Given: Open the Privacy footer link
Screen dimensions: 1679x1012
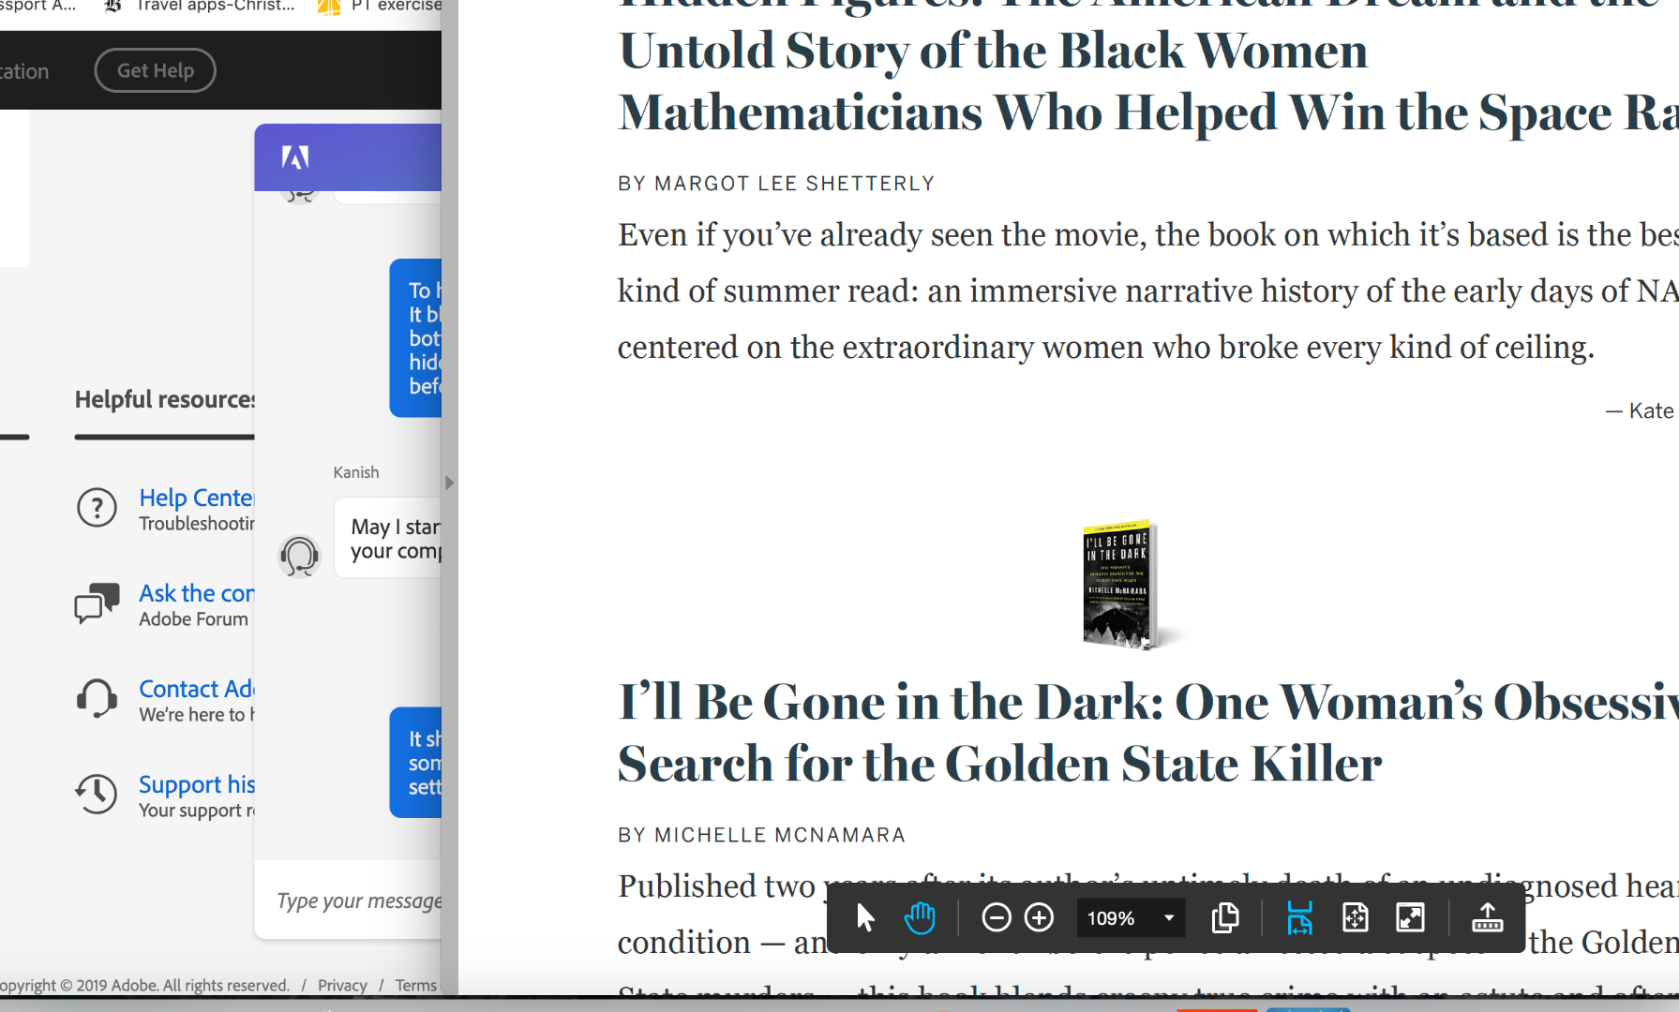Looking at the screenshot, I should (342, 985).
